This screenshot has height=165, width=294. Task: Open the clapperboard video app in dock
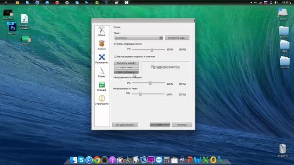tap(120, 160)
